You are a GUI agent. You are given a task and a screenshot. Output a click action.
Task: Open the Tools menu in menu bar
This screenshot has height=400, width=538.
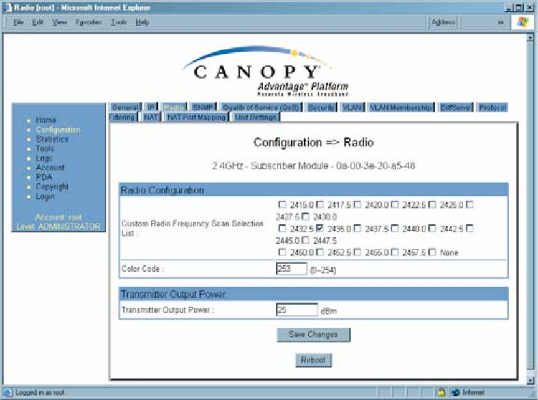tap(119, 22)
